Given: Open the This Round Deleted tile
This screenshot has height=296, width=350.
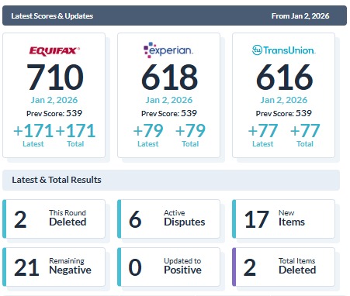Looking at the screenshot, I should (x=54, y=219).
